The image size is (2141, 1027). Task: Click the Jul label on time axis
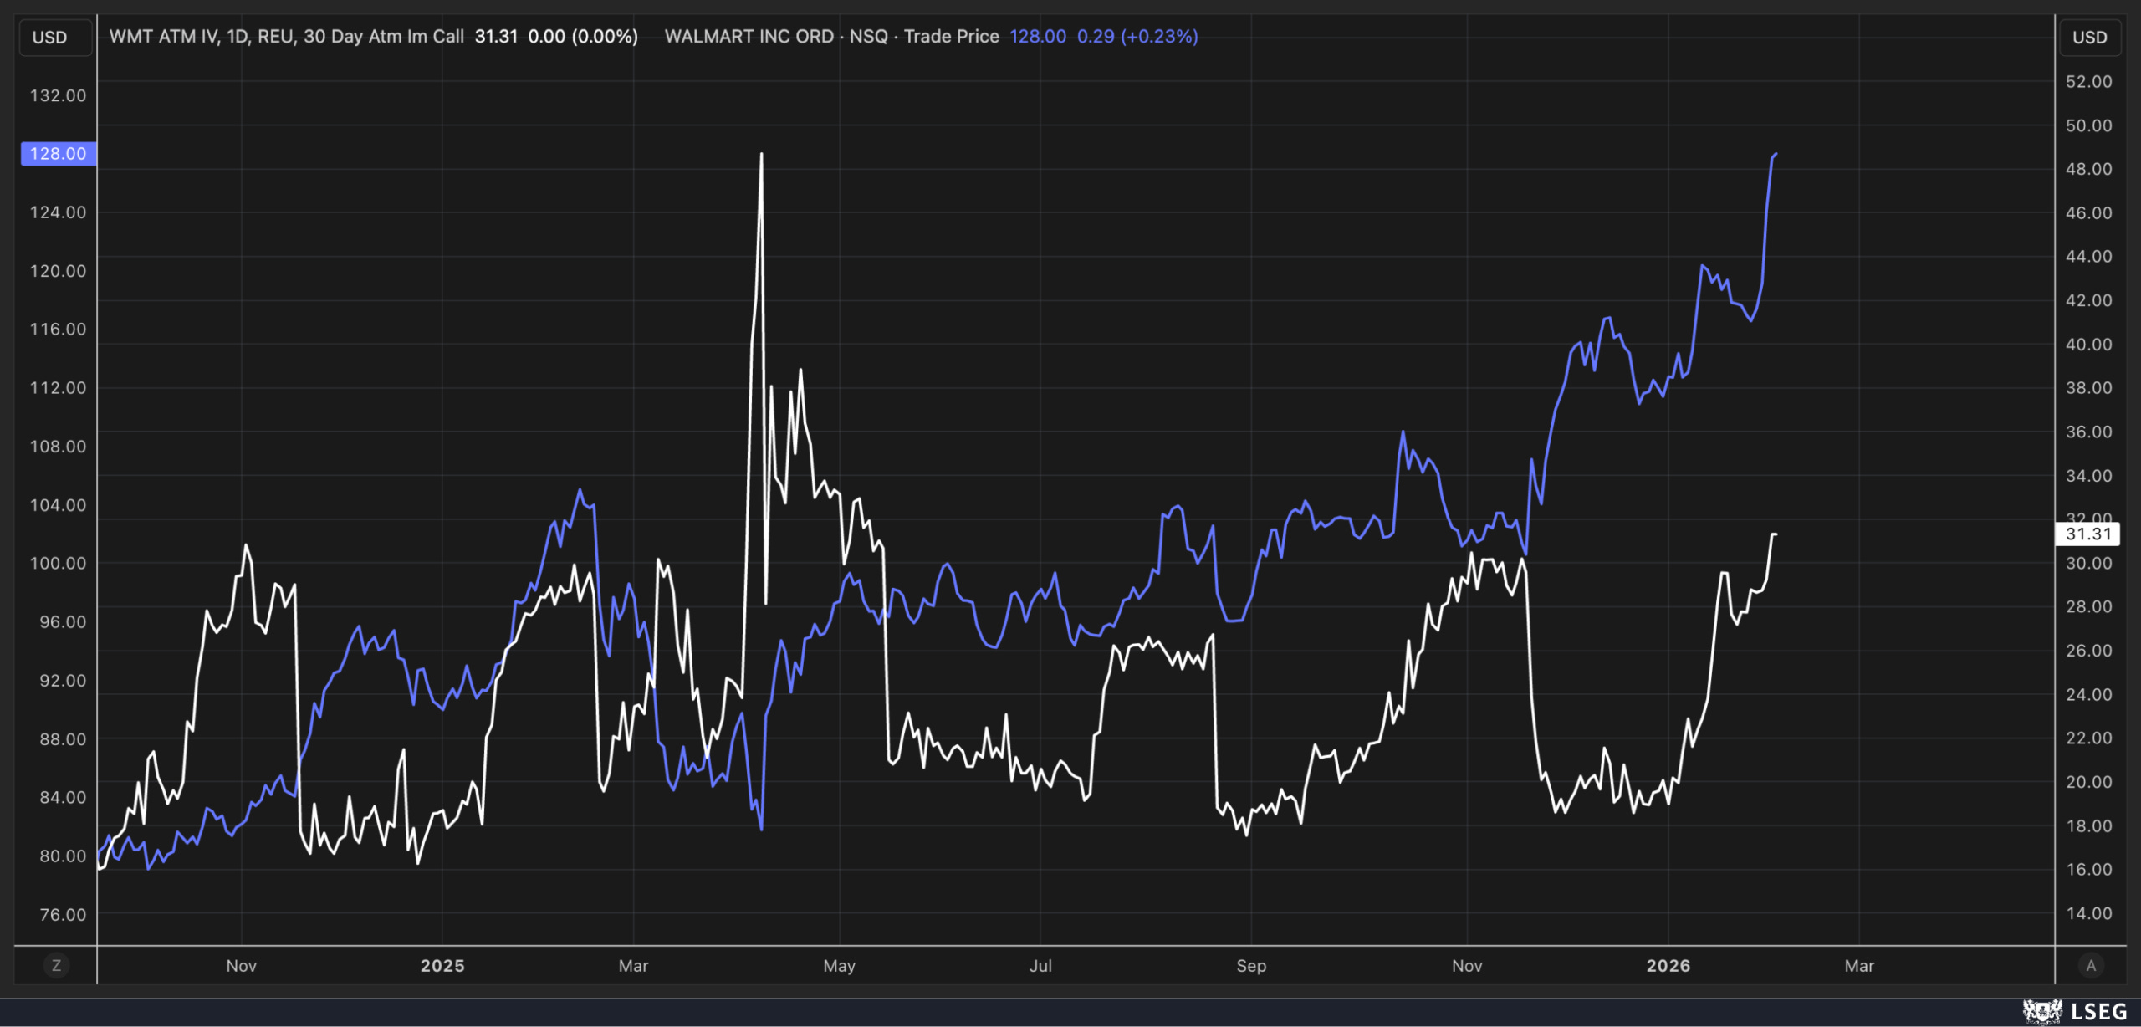pos(1040,966)
